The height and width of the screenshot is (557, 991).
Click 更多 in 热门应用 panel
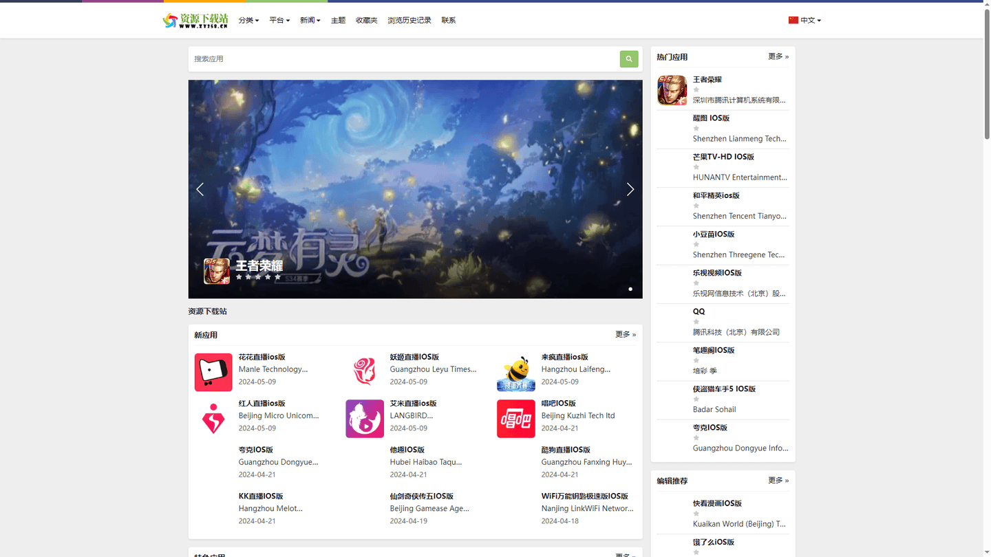[x=778, y=56]
